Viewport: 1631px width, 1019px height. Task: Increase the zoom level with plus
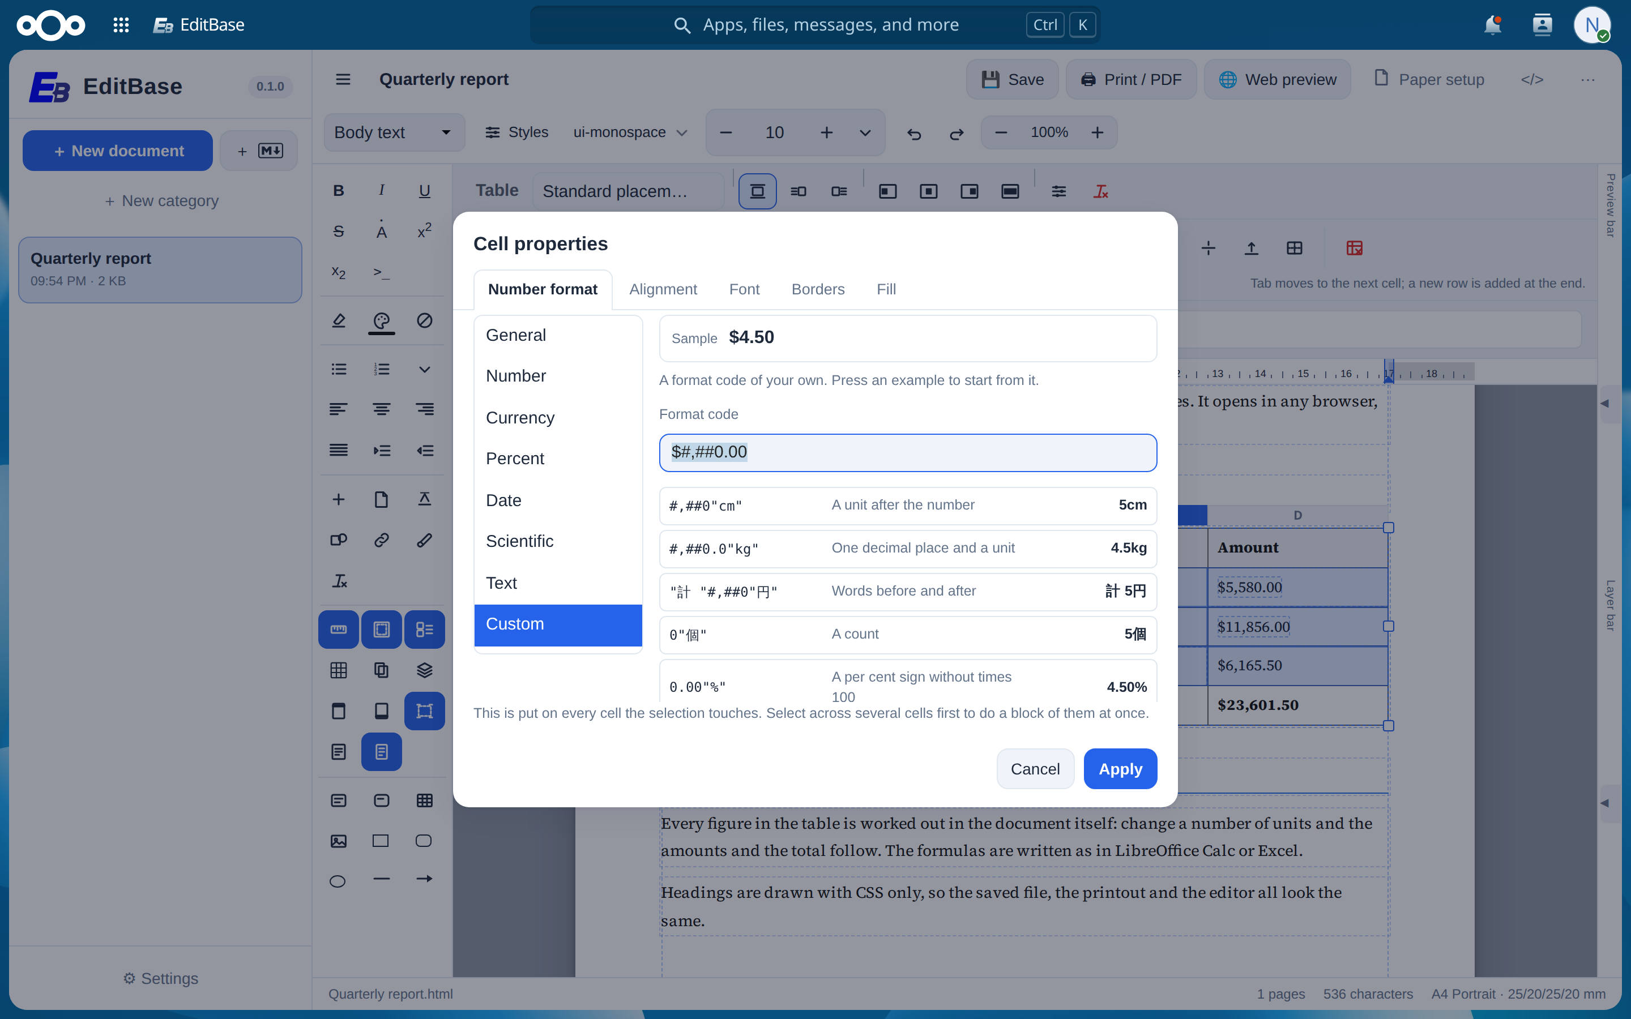1097,133
